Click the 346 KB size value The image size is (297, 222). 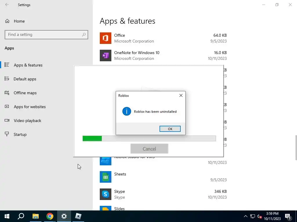[x=220, y=191]
